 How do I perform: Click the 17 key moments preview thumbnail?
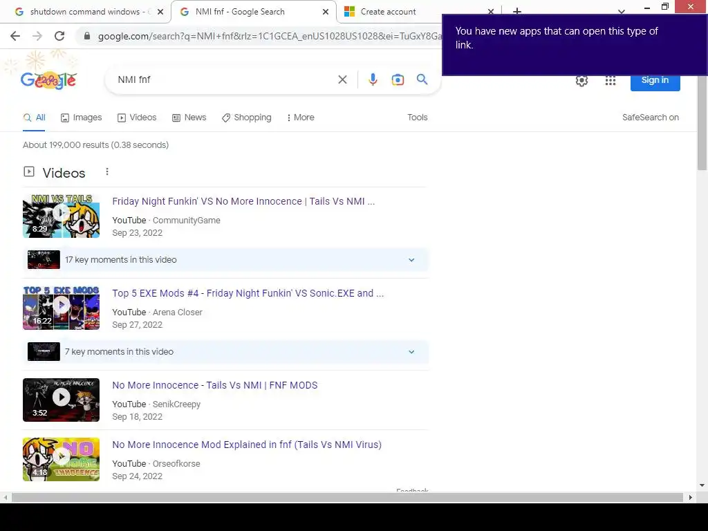click(x=44, y=260)
